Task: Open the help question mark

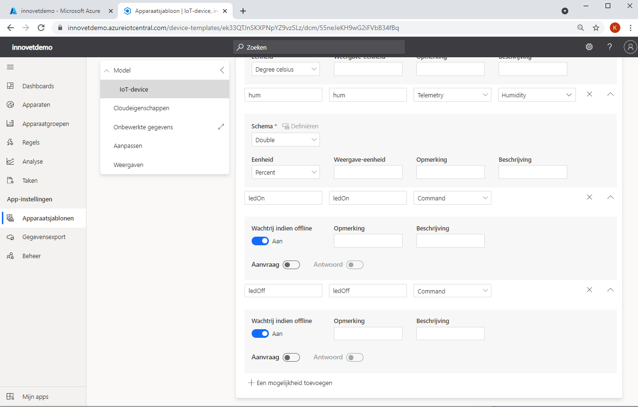Action: [x=610, y=47]
